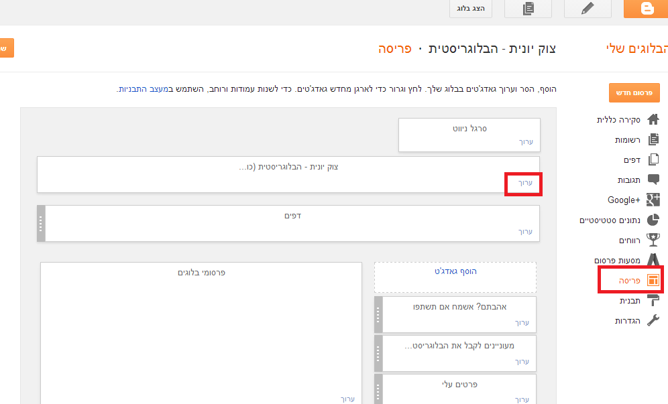Open תבנית in sidebar
The image size is (668, 404).
tap(630, 301)
